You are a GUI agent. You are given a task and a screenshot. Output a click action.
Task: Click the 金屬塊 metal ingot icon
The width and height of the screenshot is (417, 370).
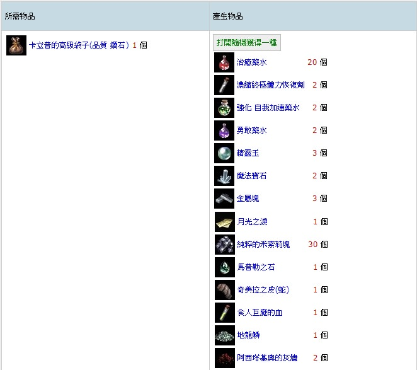point(224,199)
